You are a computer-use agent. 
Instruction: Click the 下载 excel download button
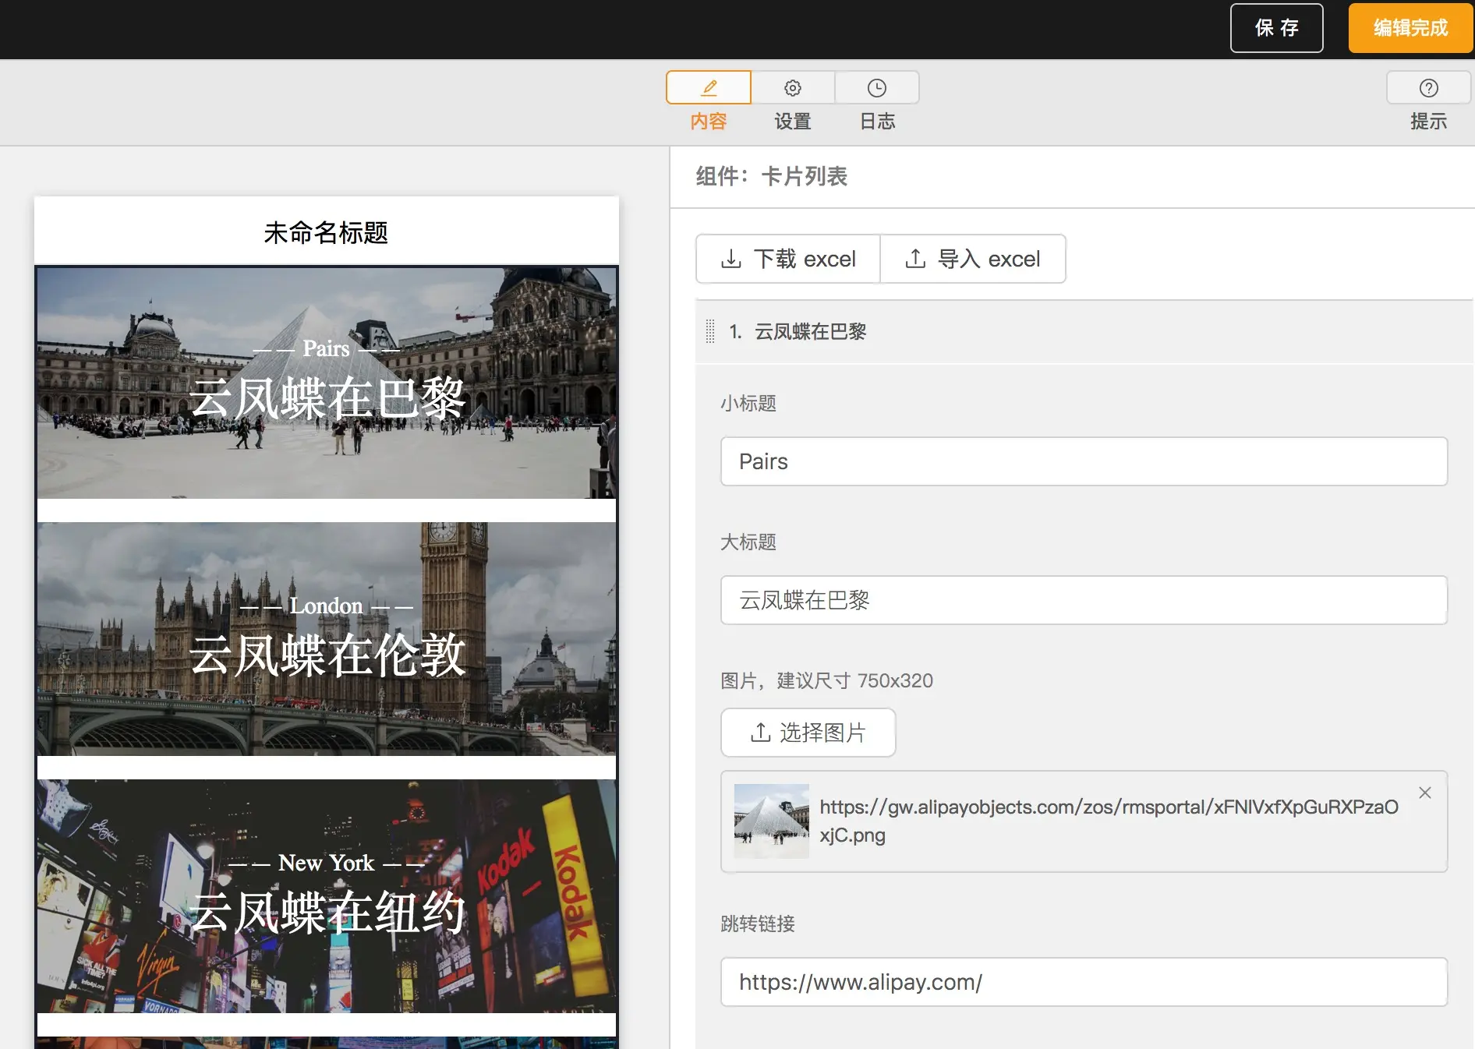click(788, 259)
